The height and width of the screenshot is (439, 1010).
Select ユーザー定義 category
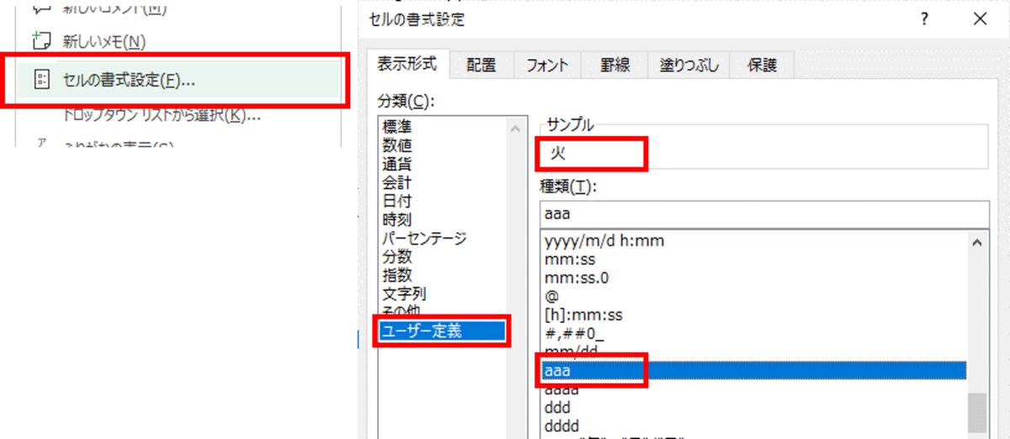point(443,331)
